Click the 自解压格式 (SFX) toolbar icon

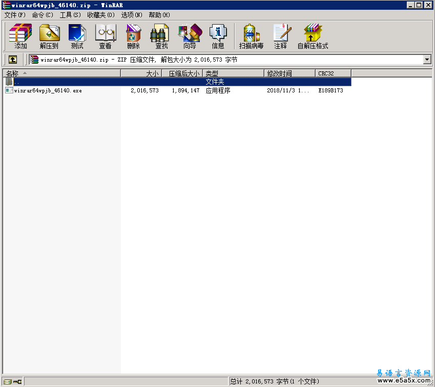click(x=313, y=36)
